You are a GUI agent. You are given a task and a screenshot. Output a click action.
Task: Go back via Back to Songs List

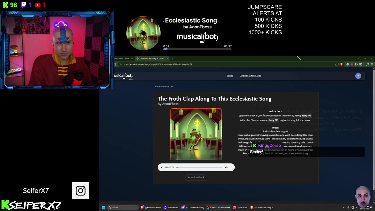pyautogui.click(x=164, y=86)
